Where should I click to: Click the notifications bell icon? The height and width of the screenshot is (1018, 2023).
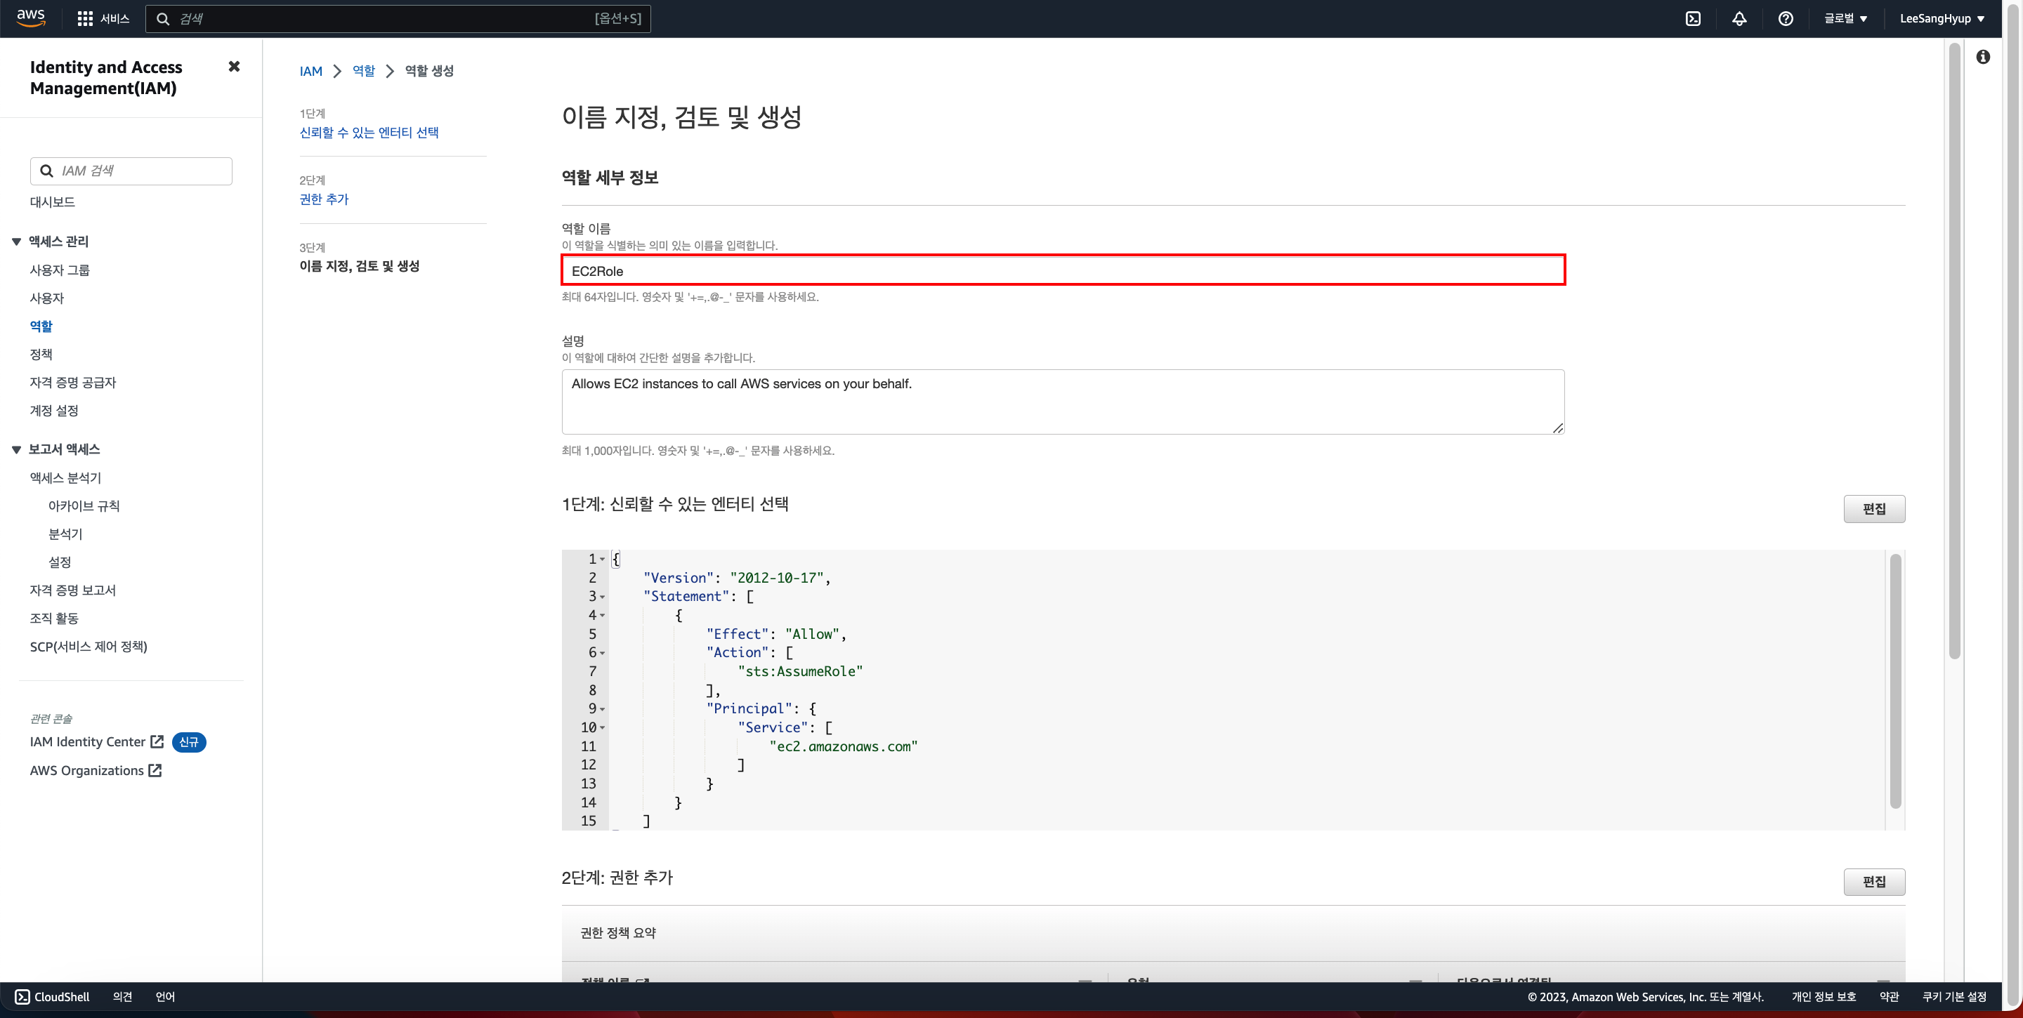[1739, 19]
